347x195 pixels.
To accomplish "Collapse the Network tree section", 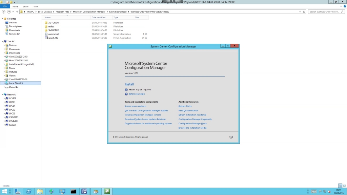I will tap(2, 95).
